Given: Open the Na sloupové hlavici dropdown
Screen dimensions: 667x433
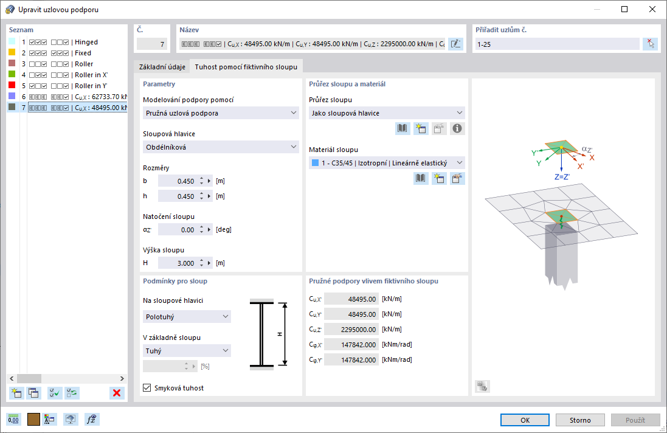Looking at the screenshot, I should (187, 317).
